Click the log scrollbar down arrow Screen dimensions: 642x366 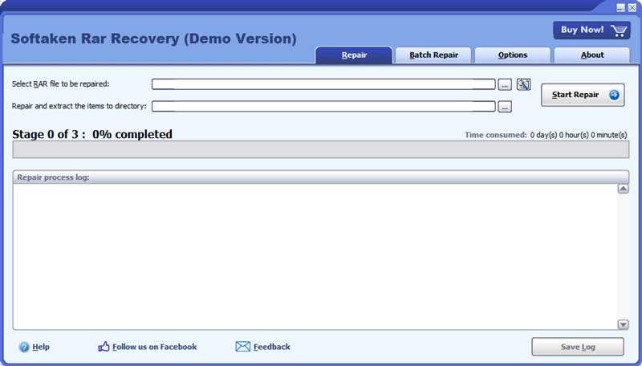click(623, 324)
